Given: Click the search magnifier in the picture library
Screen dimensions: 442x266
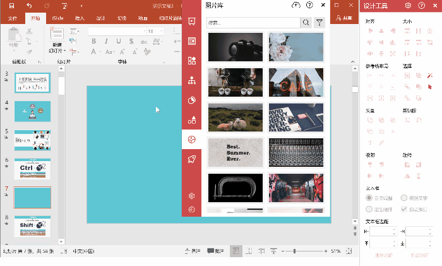Looking at the screenshot, I should click(306, 23).
